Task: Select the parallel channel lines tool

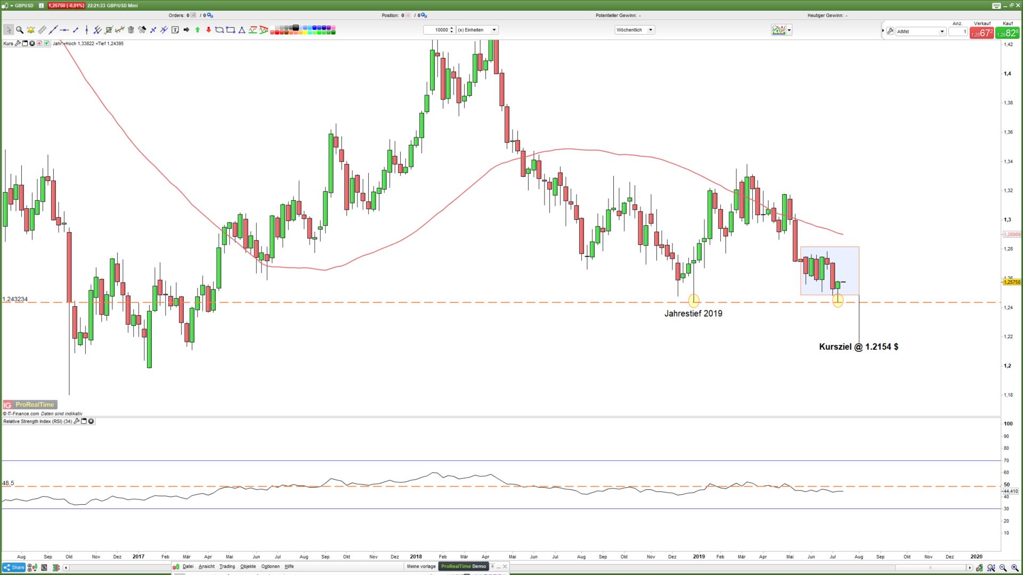Action: [x=98, y=30]
